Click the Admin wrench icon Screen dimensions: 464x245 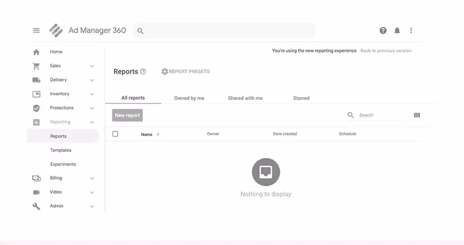coord(36,206)
